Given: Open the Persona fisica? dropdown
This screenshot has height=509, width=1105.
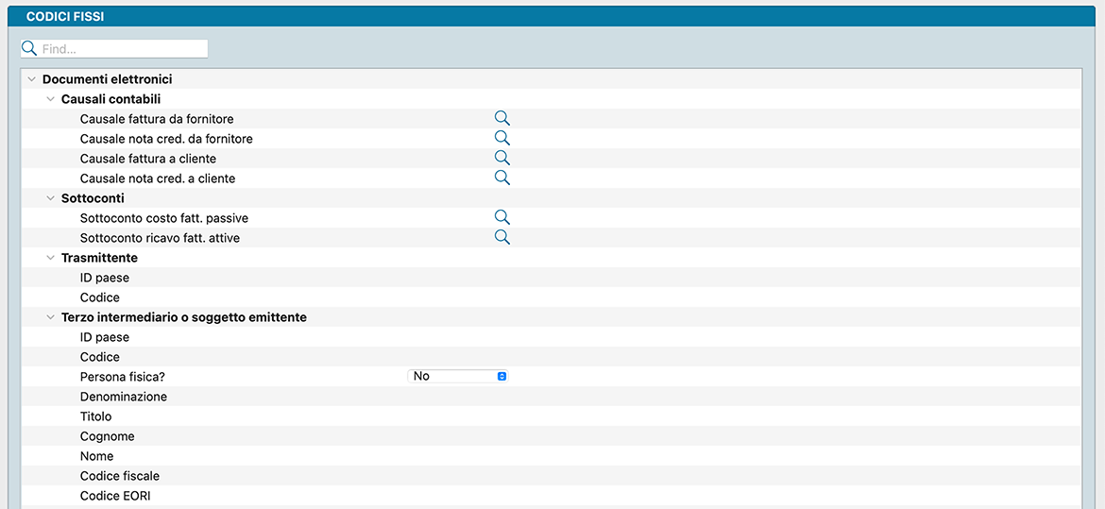Looking at the screenshot, I should pos(458,376).
